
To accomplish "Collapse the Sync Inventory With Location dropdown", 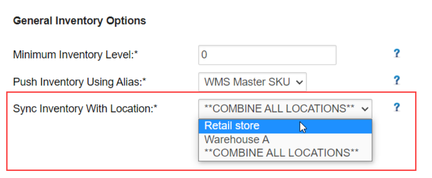I will [x=285, y=109].
